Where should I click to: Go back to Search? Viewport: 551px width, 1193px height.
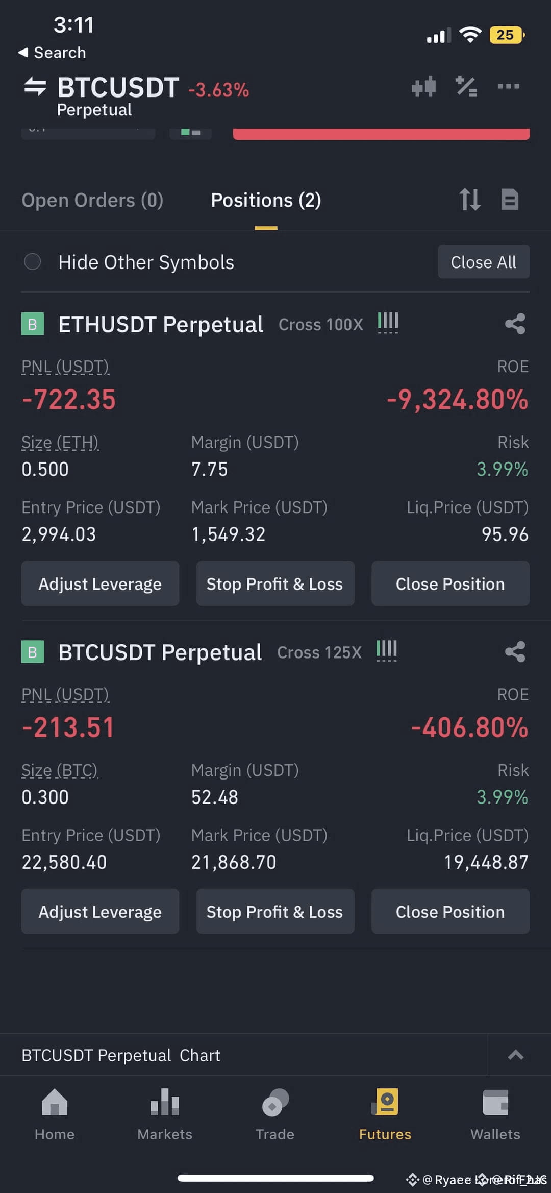pos(52,53)
